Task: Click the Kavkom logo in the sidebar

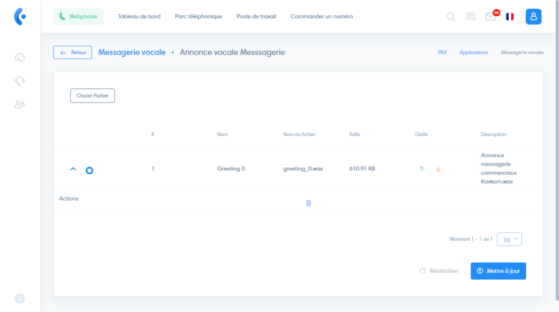Action: click(20, 16)
